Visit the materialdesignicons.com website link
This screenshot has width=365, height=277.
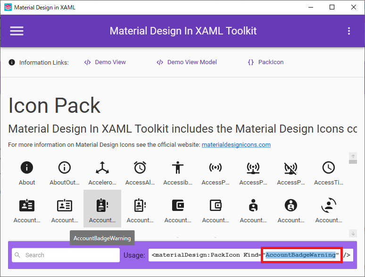pos(236,145)
